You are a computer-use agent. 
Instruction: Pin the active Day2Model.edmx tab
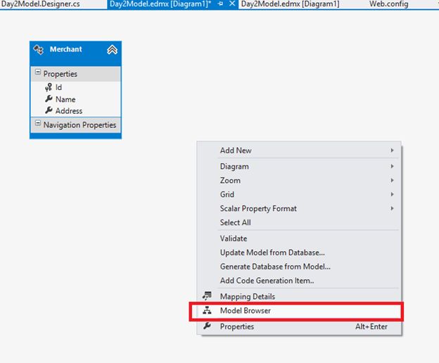220,4
